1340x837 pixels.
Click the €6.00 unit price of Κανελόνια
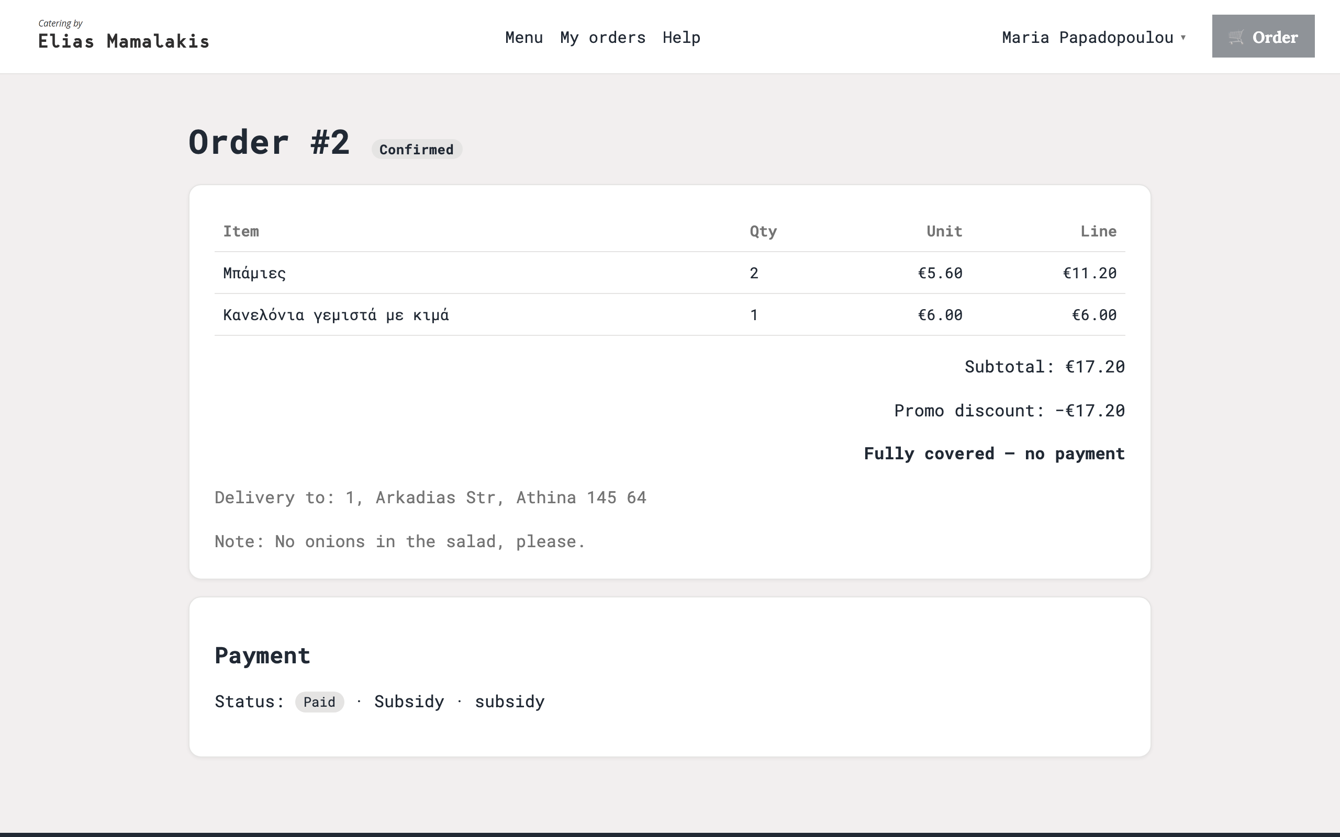(940, 315)
